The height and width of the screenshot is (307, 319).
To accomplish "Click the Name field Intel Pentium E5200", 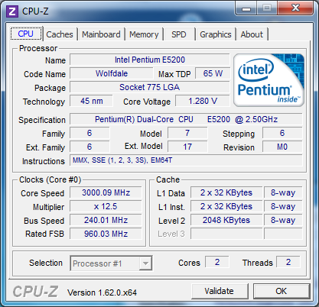I will coord(150,60).
